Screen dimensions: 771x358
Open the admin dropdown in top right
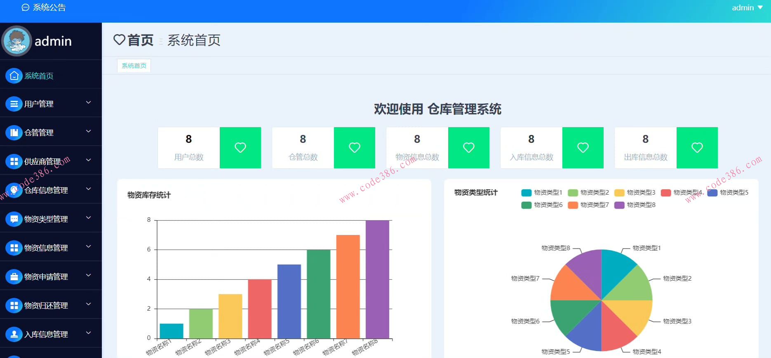[x=747, y=8]
